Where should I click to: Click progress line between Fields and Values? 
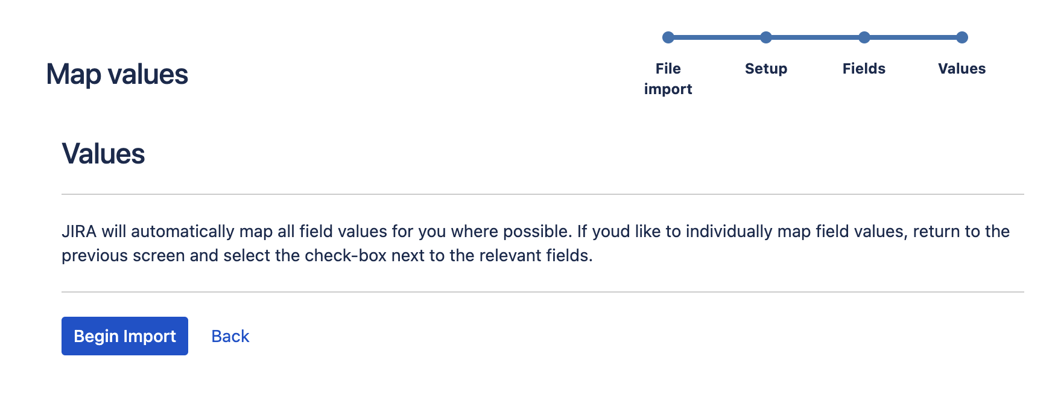pyautogui.click(x=913, y=37)
